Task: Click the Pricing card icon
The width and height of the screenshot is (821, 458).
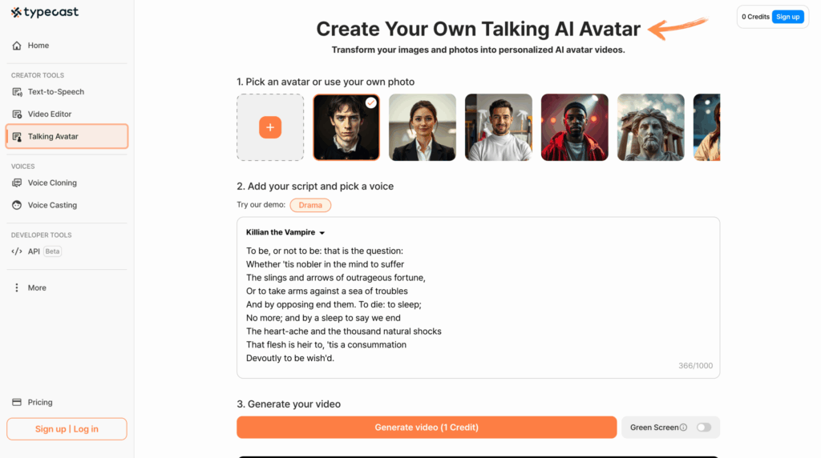Action: (17, 403)
